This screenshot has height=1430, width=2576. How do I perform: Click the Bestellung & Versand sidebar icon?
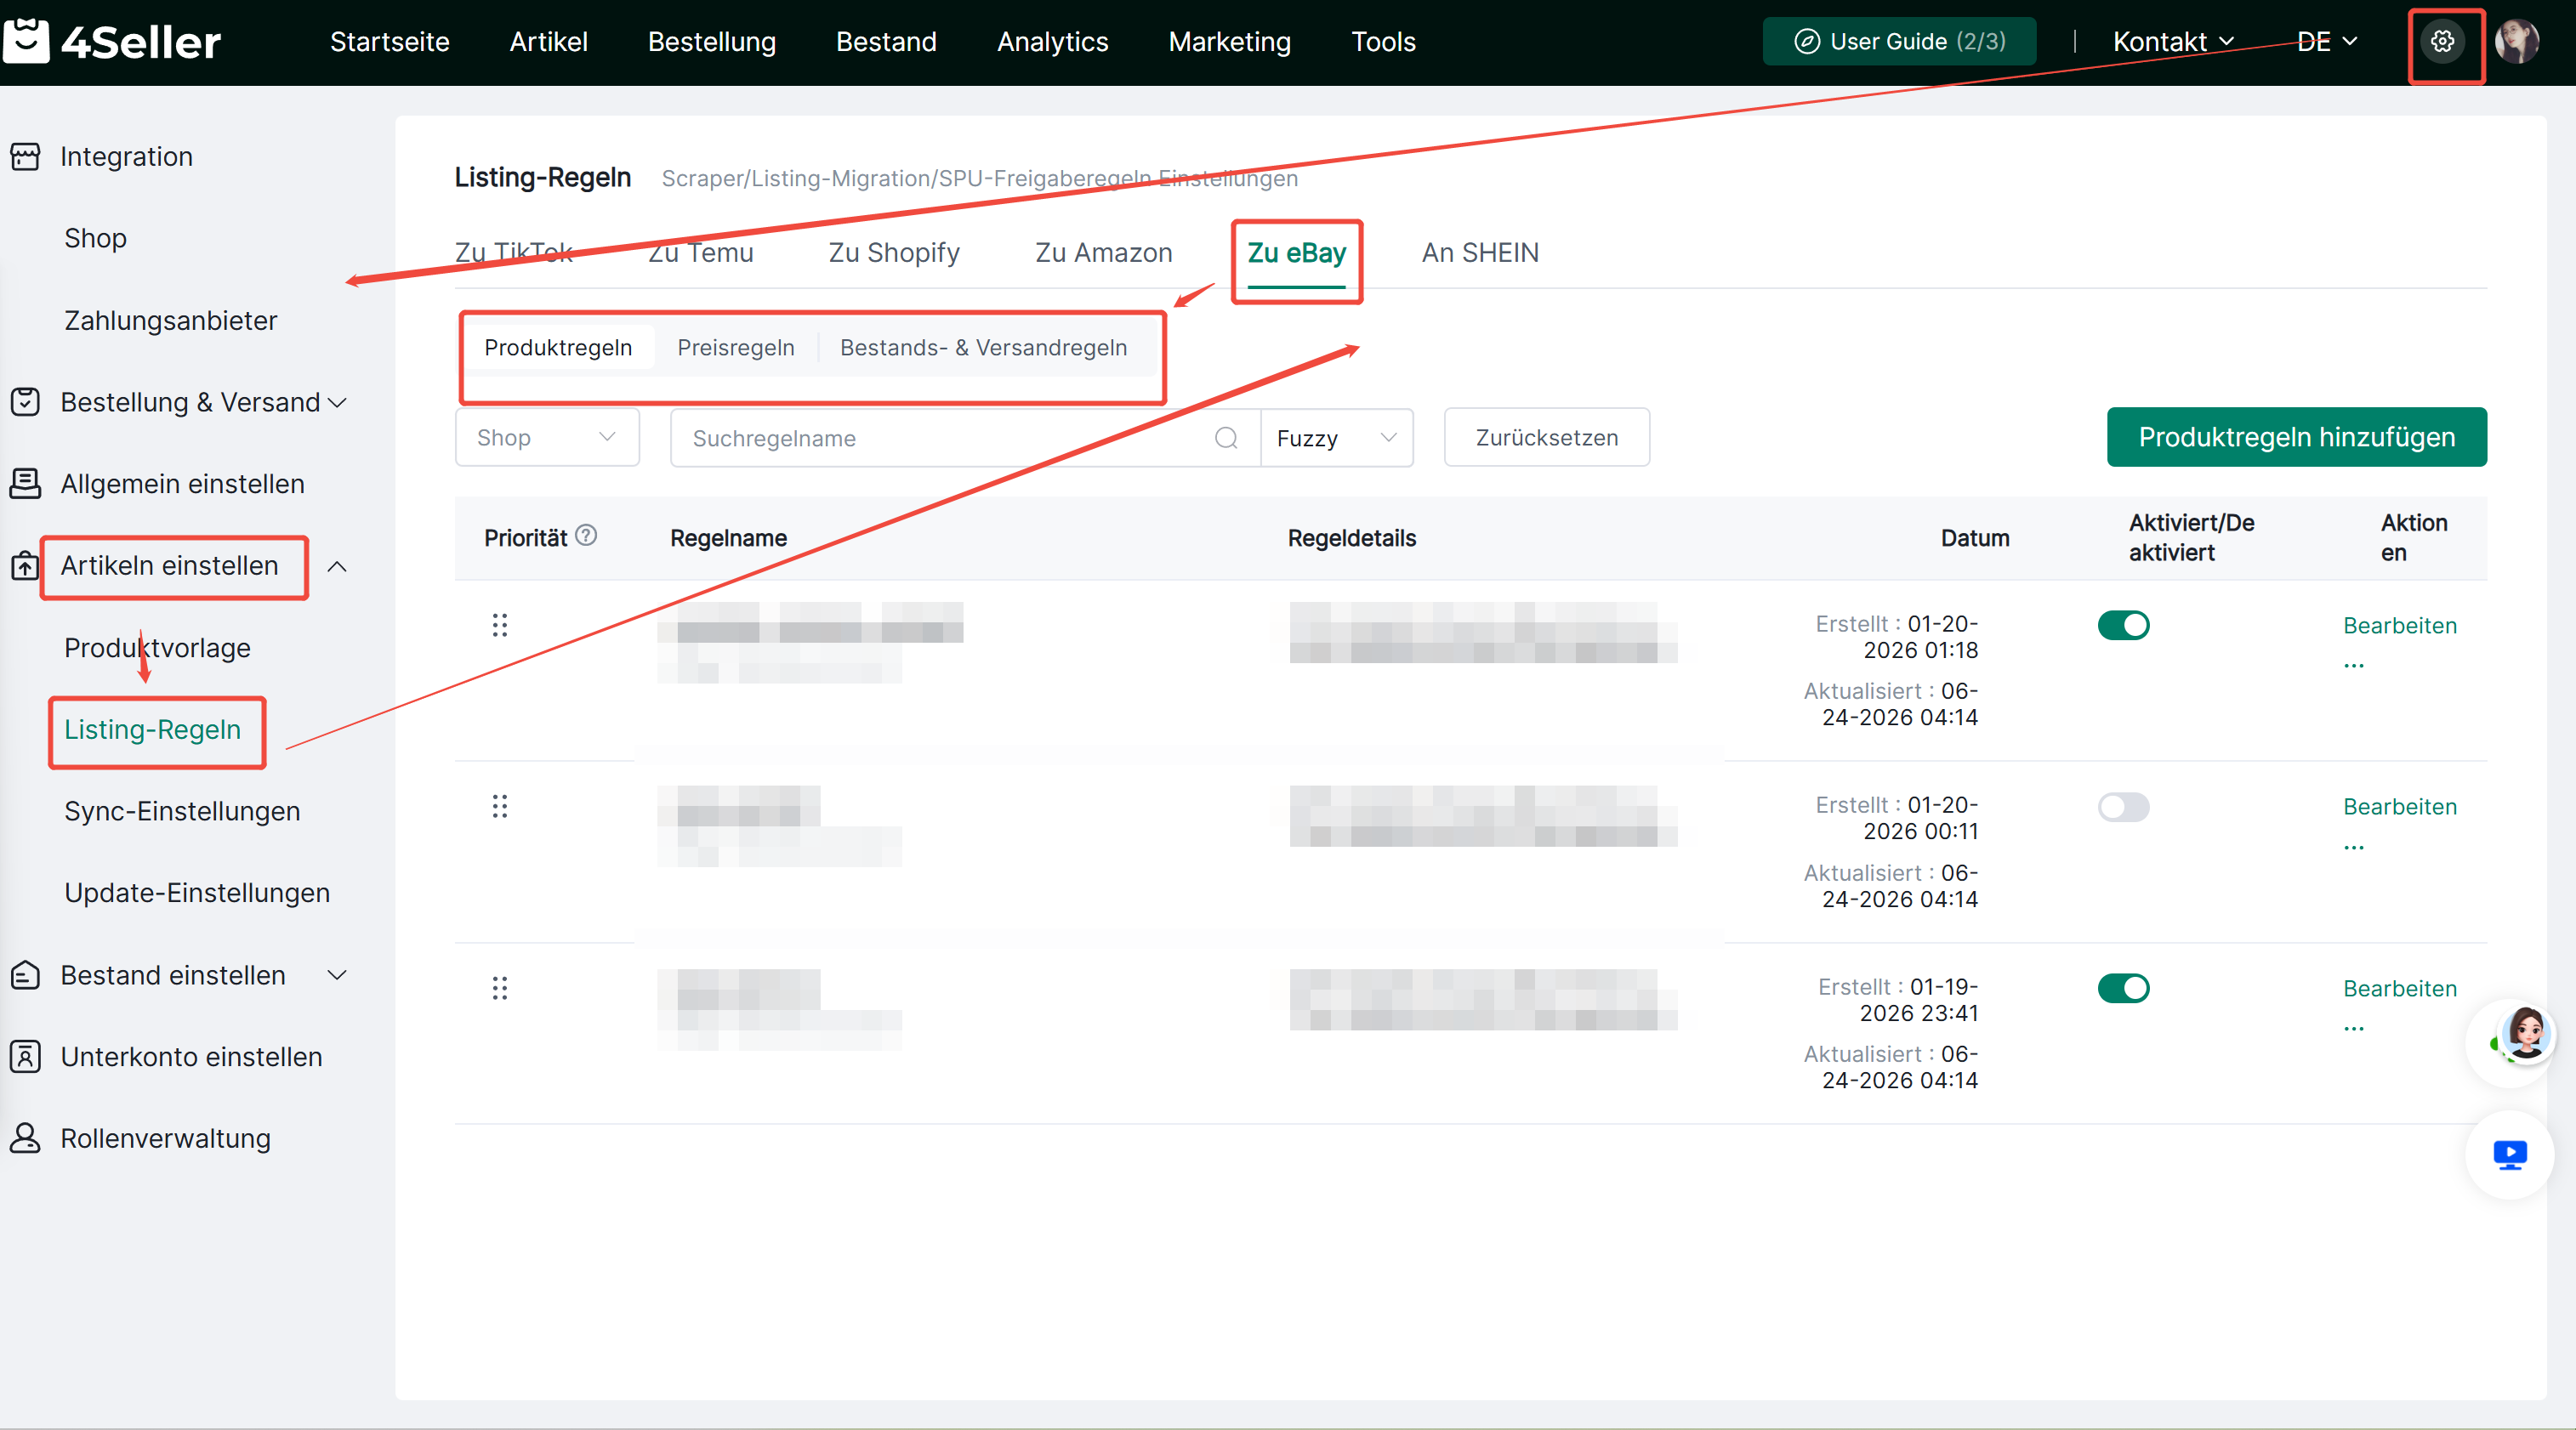25,402
